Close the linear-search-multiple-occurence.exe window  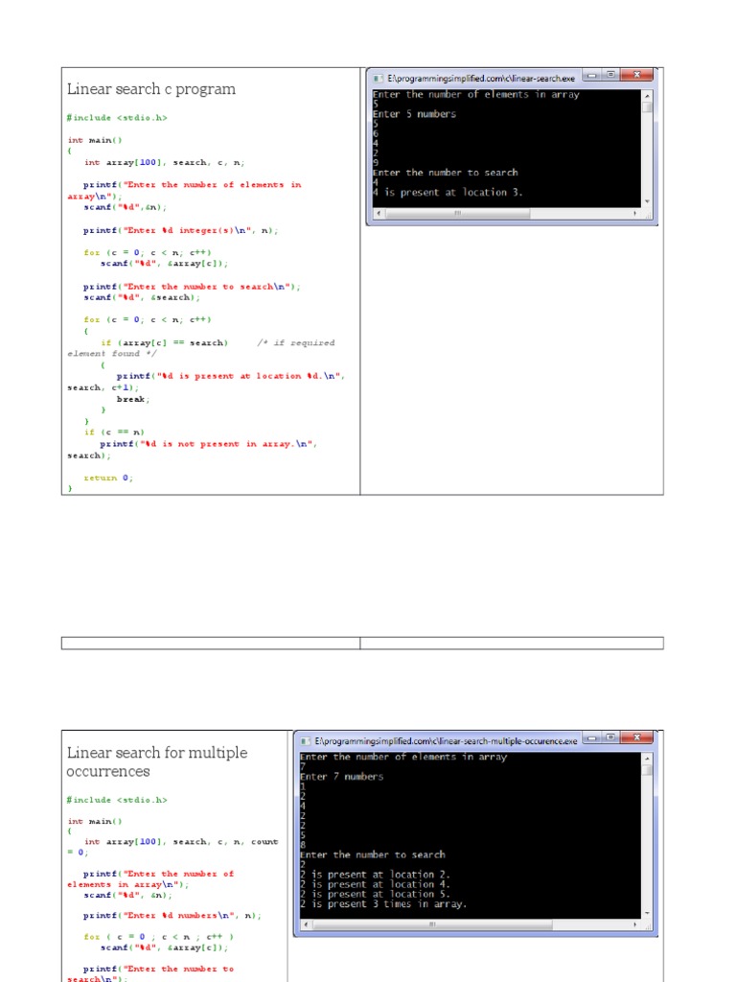coord(637,737)
